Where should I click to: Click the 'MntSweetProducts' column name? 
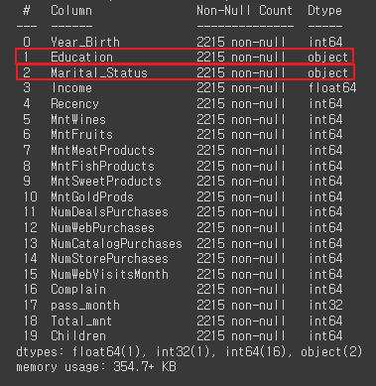tap(106, 182)
